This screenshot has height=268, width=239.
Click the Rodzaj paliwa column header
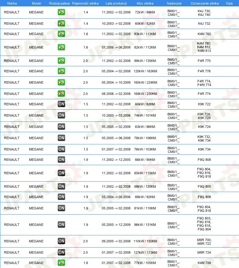click(59, 3)
